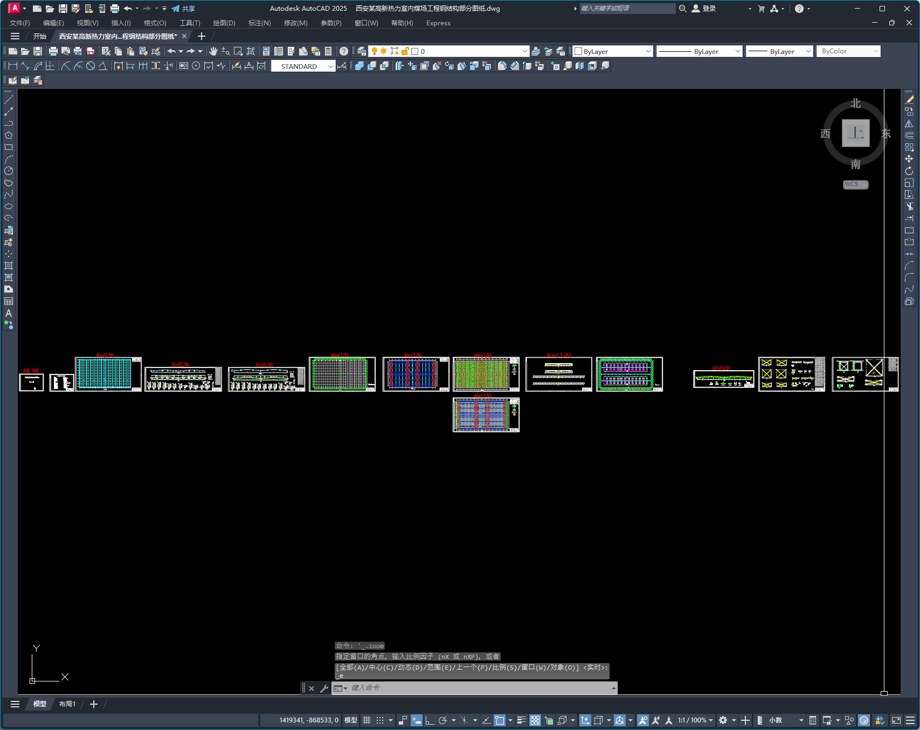Viewport: 920px width, 730px height.
Task: Click the Trim modify tool
Action: [909, 206]
